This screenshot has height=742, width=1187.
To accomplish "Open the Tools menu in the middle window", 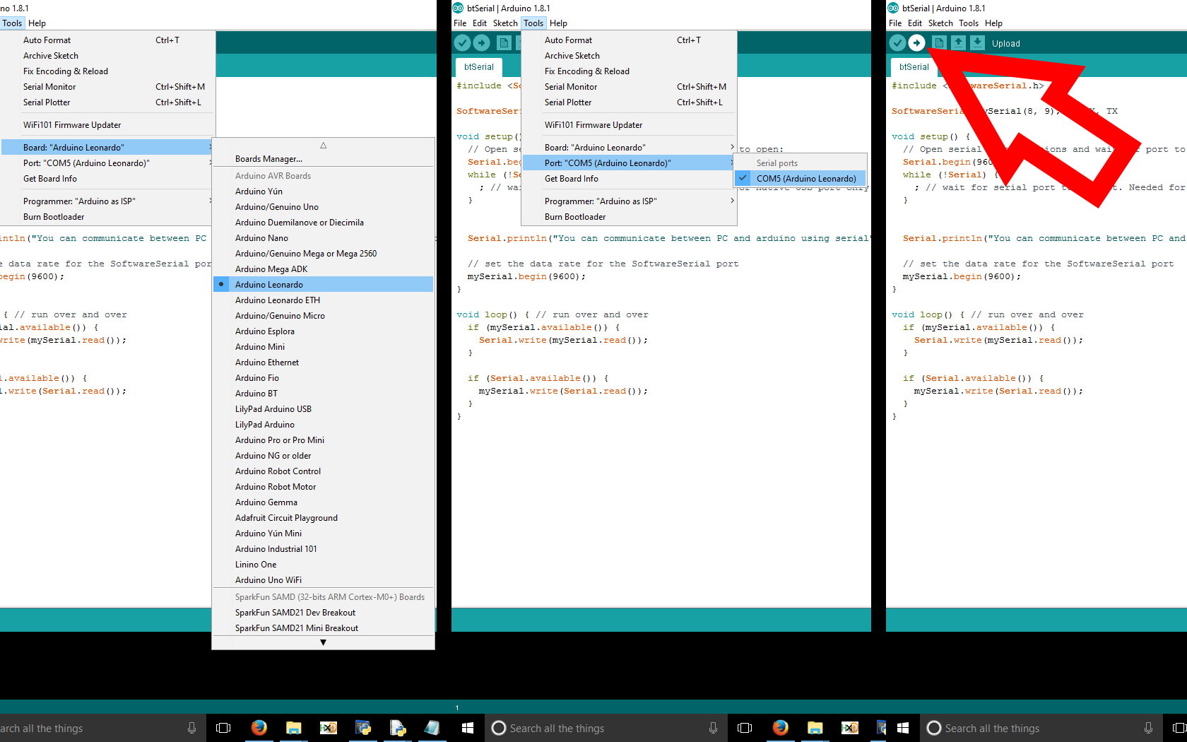I will point(533,23).
